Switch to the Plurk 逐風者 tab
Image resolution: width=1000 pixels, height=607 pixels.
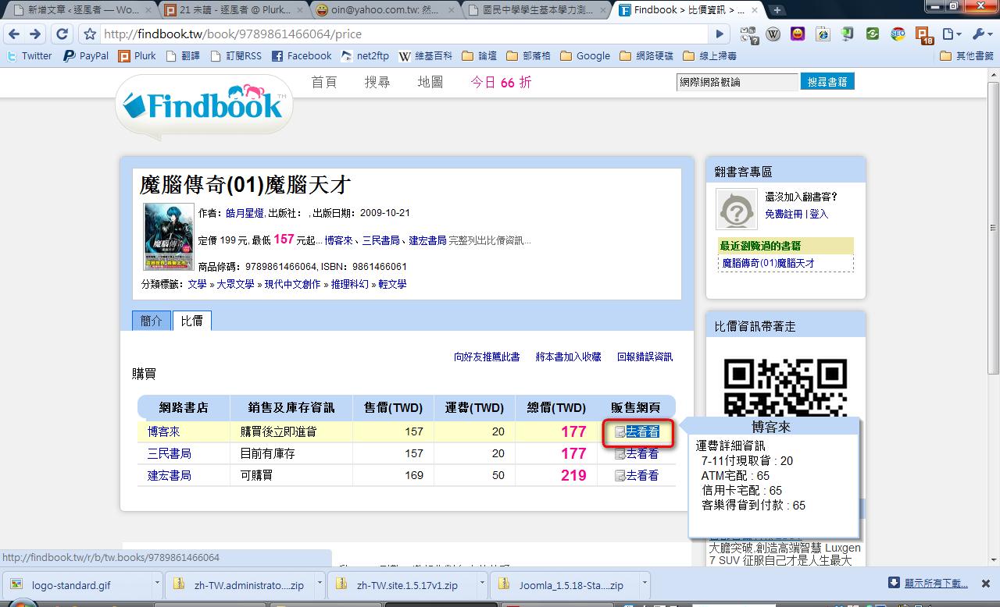coord(234,10)
